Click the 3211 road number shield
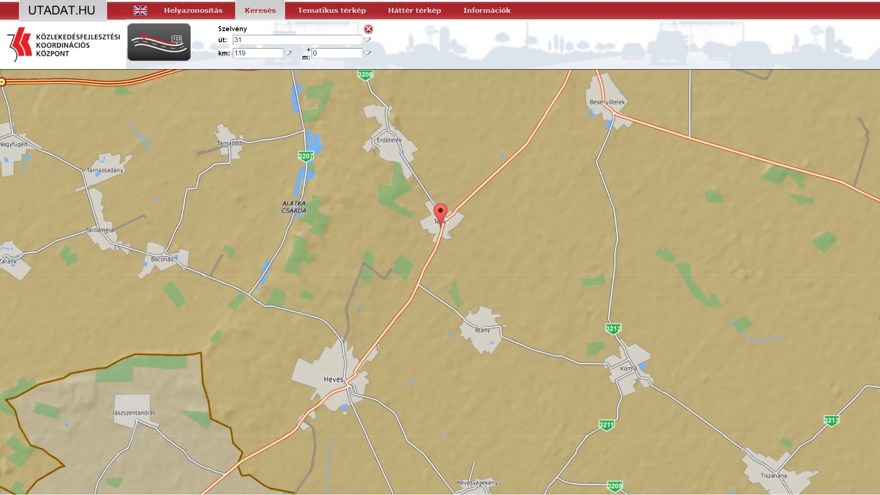 click(x=606, y=425)
